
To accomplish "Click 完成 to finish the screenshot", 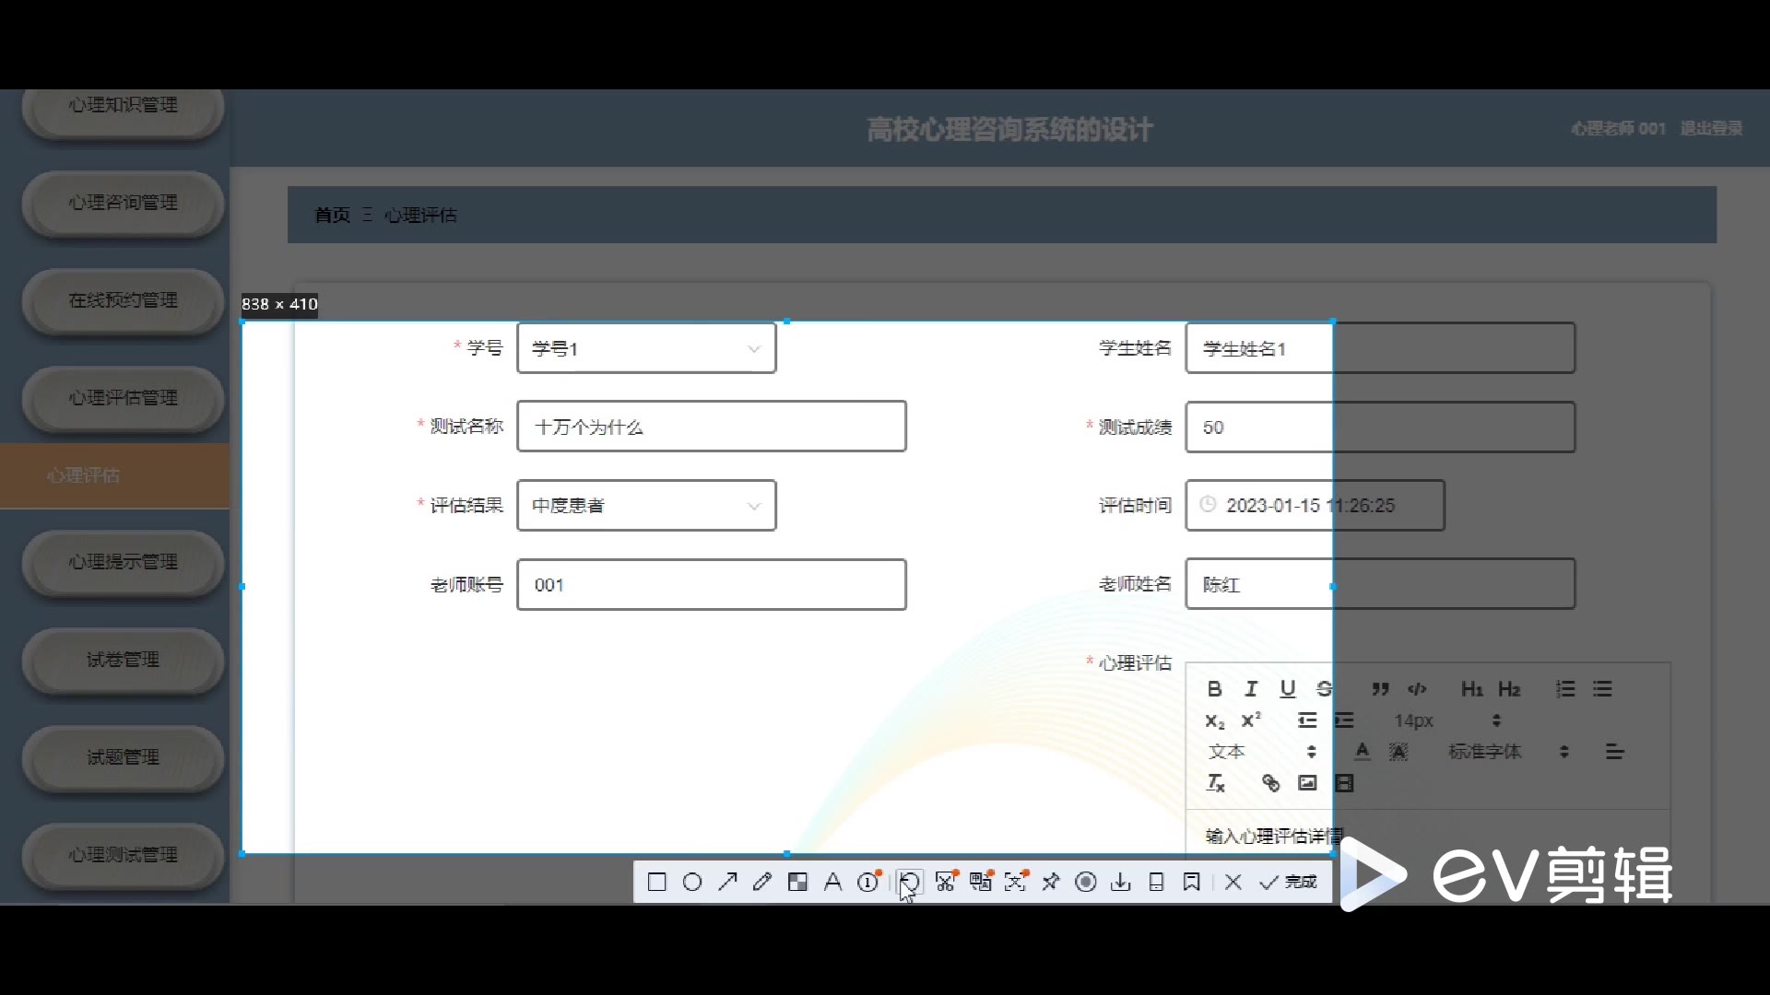I will (1290, 883).
